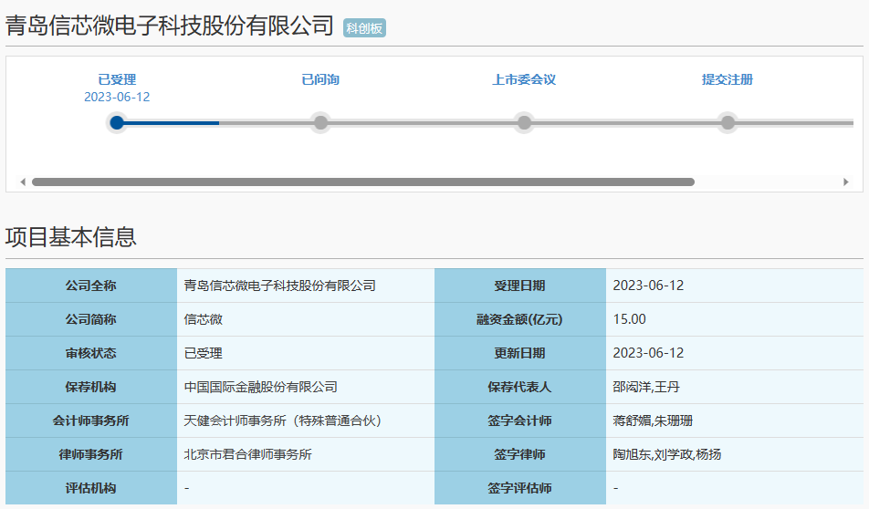Select the 提交注册 timeline stage label
The image size is (869, 509).
pyautogui.click(x=728, y=79)
